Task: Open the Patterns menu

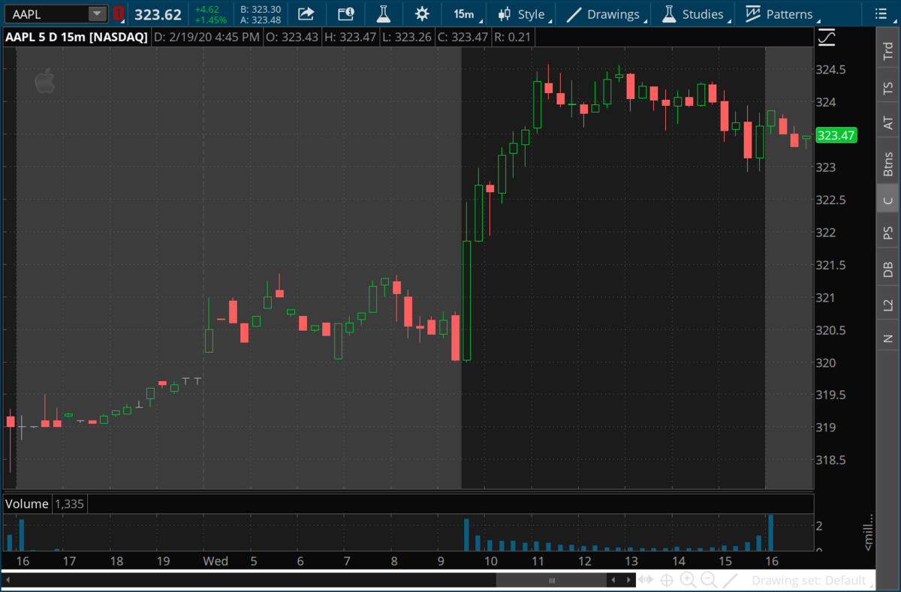Action: [x=782, y=14]
